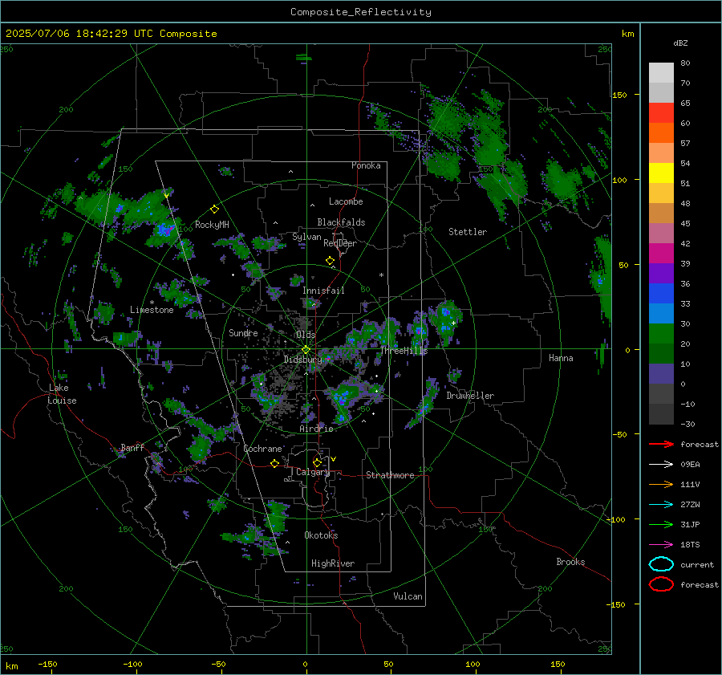Click the Innisfail label on map
The image size is (722, 675).
pyautogui.click(x=323, y=291)
